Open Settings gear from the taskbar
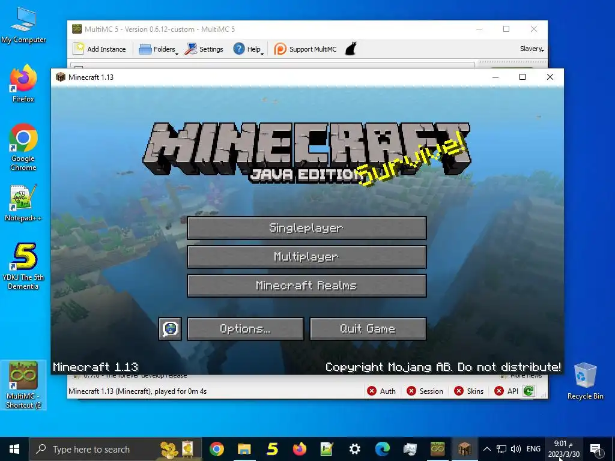615x461 pixels. tap(354, 449)
